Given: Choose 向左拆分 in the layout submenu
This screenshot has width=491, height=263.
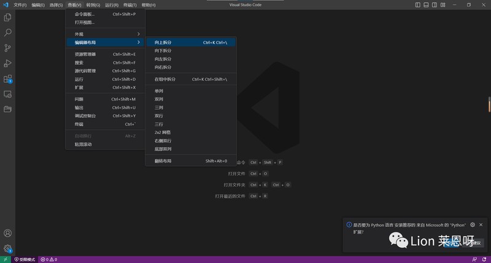Looking at the screenshot, I should (191, 59).
